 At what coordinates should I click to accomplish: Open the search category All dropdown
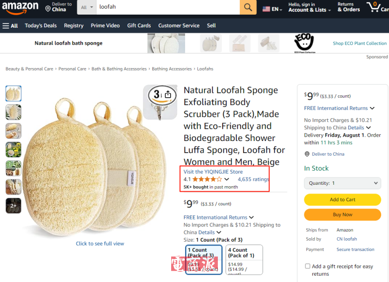tap(87, 7)
